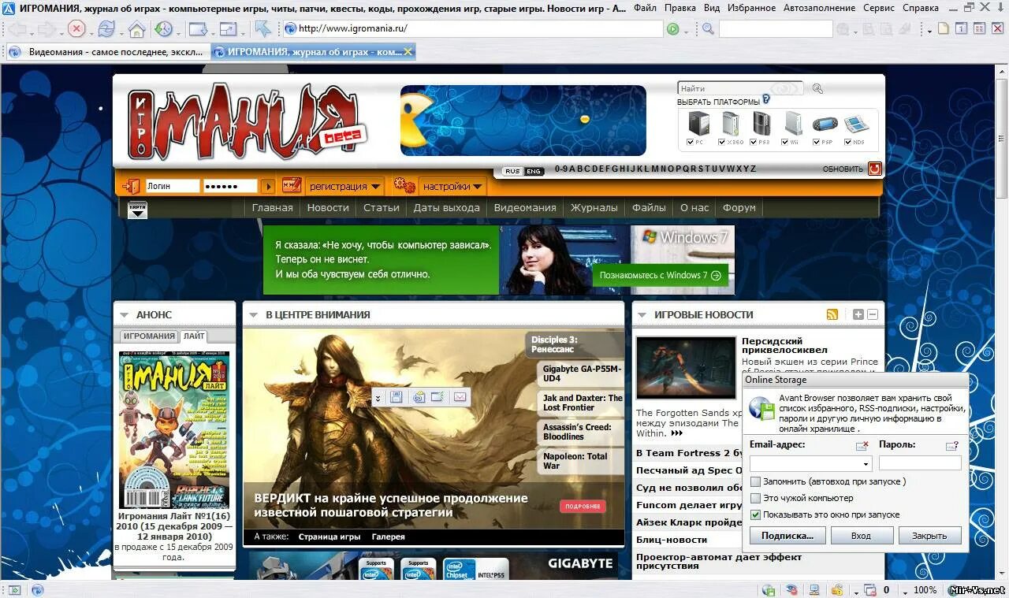Open the dropdown arrow next to History icon
This screenshot has height=598, width=1009.
tap(179, 32)
